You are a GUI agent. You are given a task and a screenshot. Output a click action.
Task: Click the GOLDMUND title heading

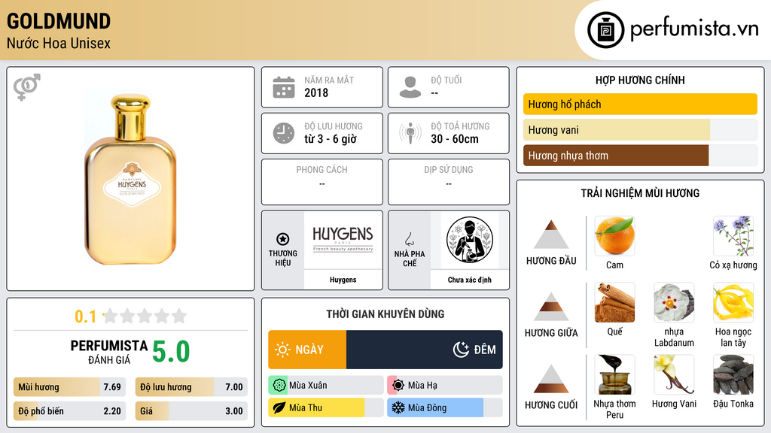pyautogui.click(x=59, y=21)
